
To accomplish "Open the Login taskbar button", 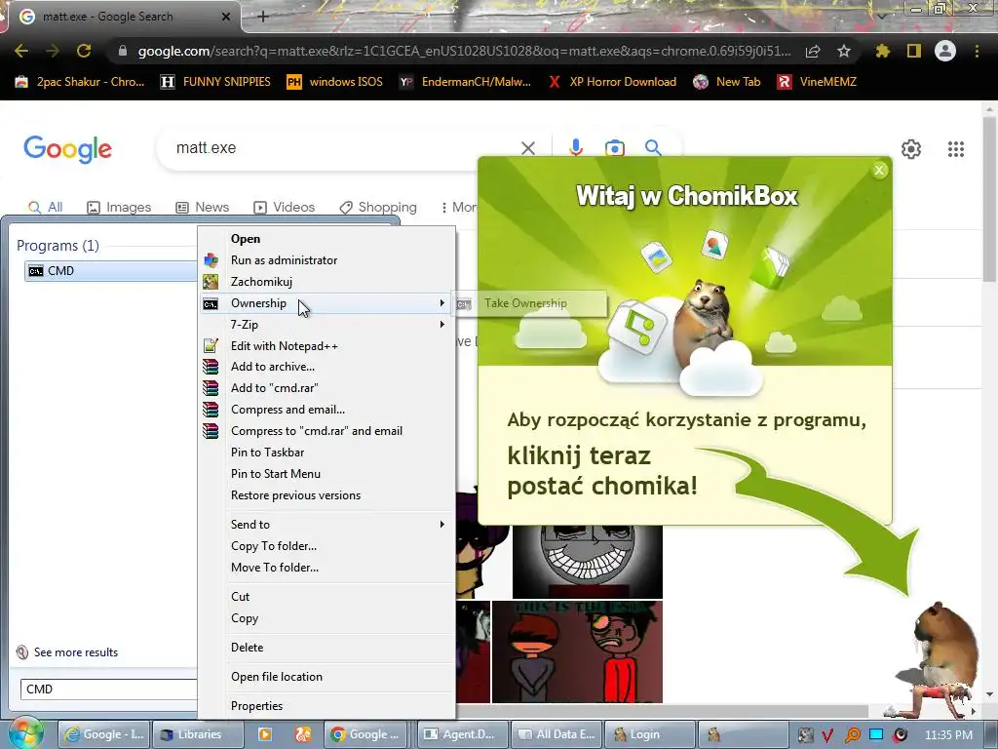I will click(x=649, y=734).
